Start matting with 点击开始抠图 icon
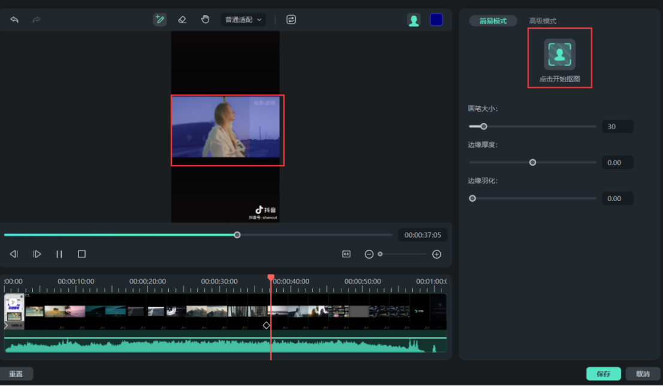The height and width of the screenshot is (386, 663). (x=559, y=54)
